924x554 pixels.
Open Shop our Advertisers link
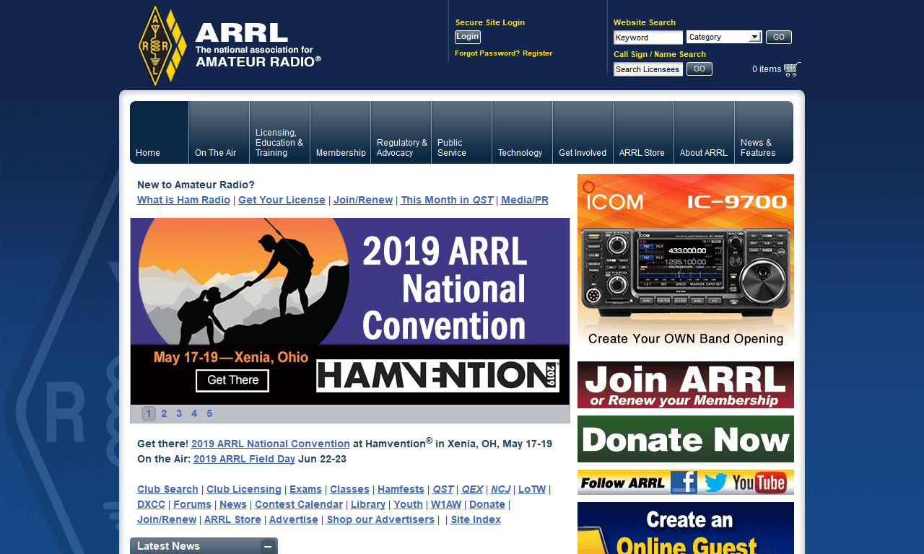point(380,519)
